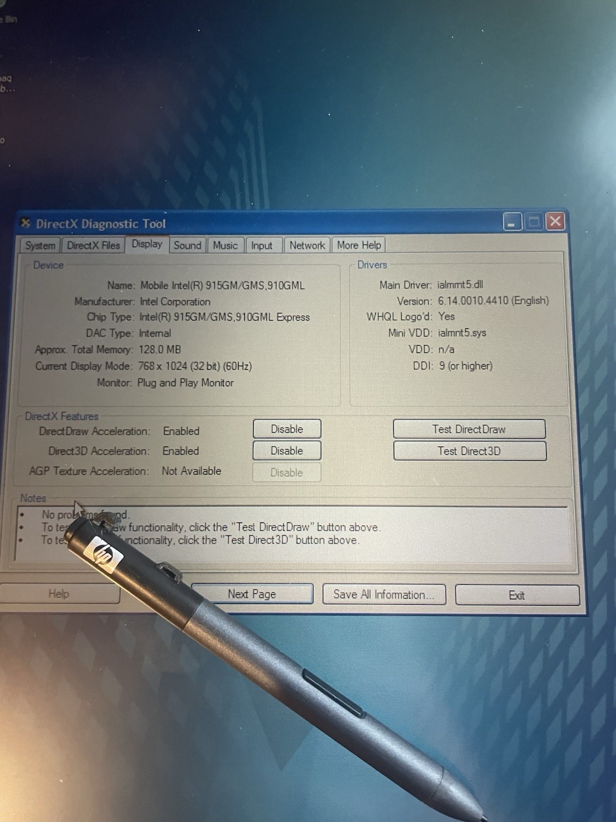Click the Plug and Play Monitor text

pyautogui.click(x=185, y=383)
